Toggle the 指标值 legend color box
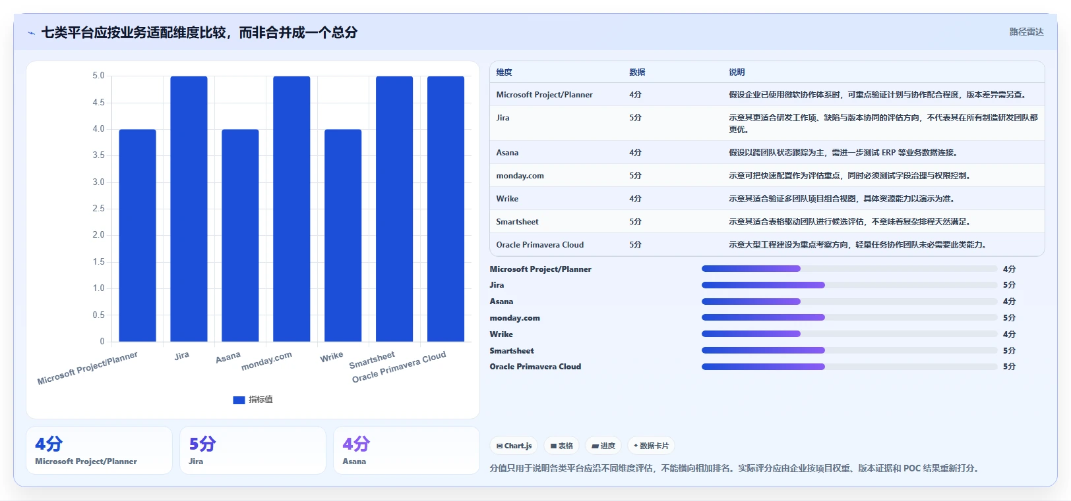This screenshot has height=501, width=1071. pyautogui.click(x=239, y=400)
